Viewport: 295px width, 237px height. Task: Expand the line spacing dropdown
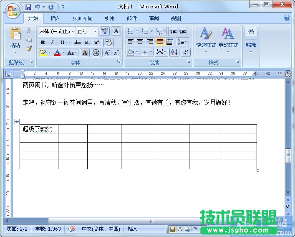click(x=183, y=42)
